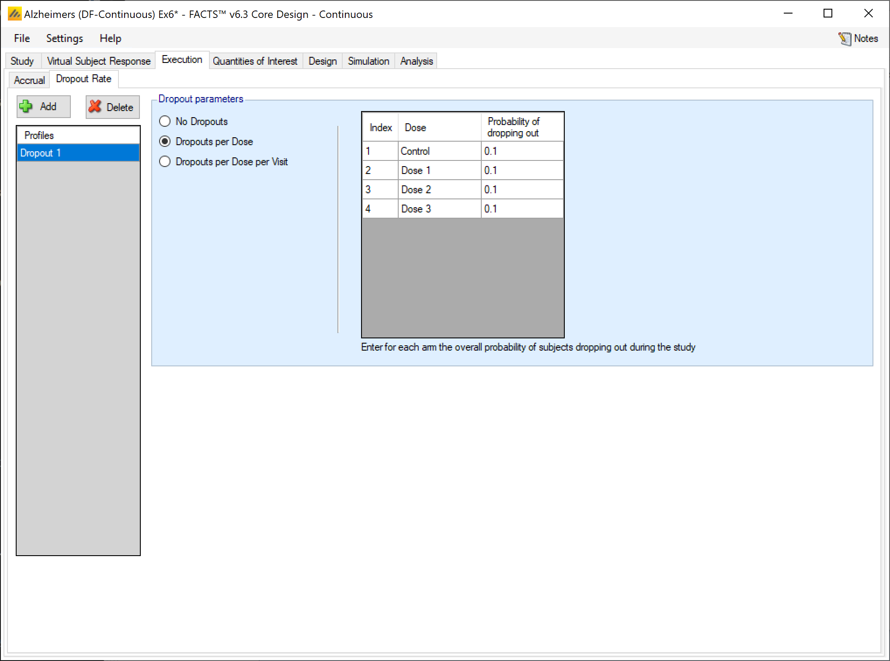This screenshot has height=661, width=890.
Task: Choose Dropouts per Dose per Visit
Action: 165,161
